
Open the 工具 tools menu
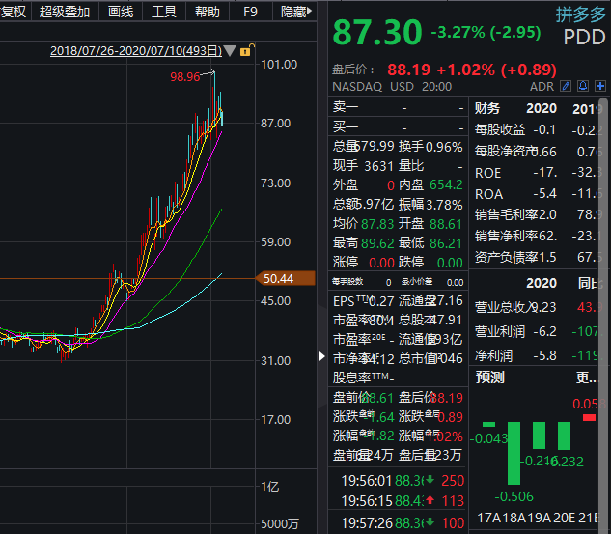164,12
